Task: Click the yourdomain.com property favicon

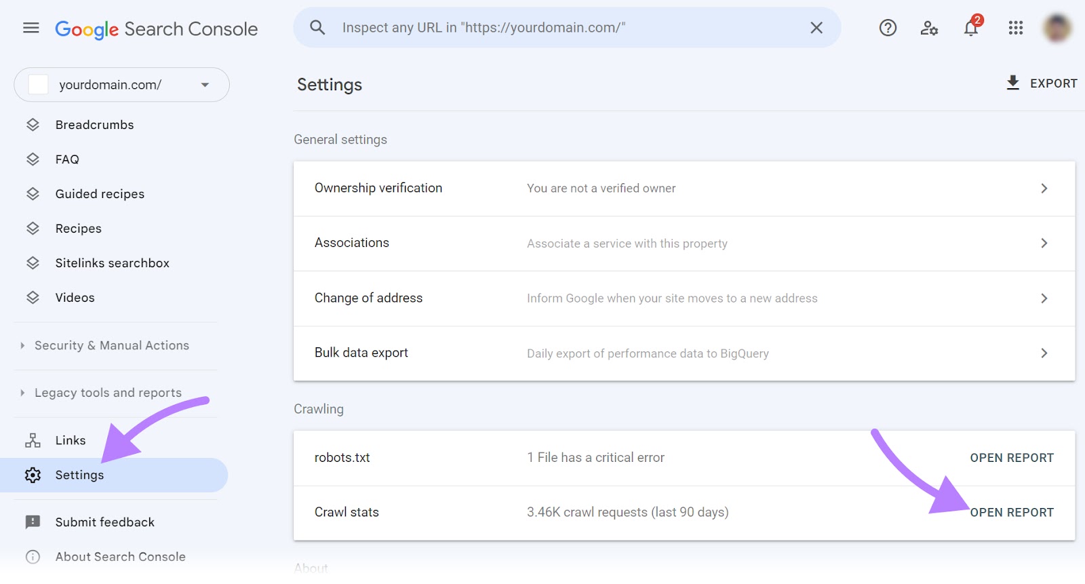Action: click(x=38, y=85)
